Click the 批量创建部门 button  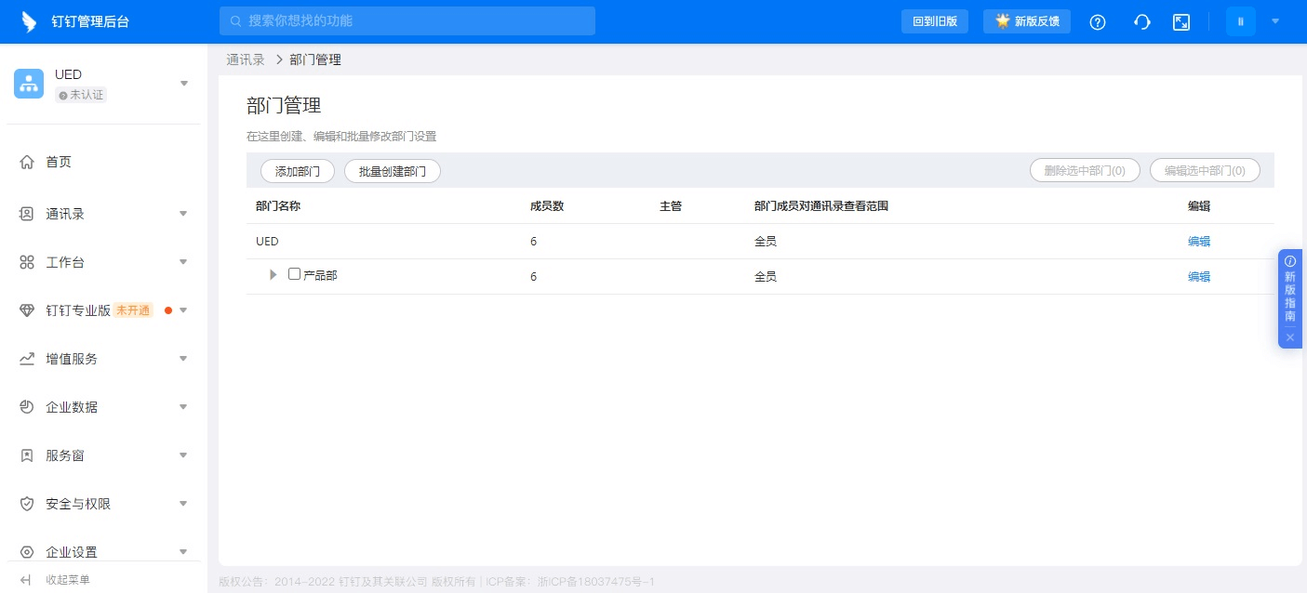click(393, 171)
